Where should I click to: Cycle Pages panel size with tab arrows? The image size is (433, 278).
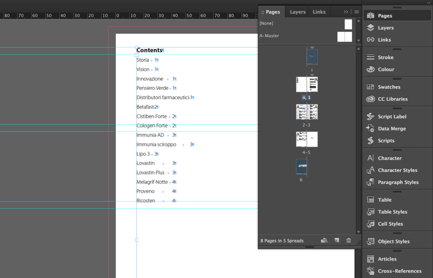(x=263, y=12)
